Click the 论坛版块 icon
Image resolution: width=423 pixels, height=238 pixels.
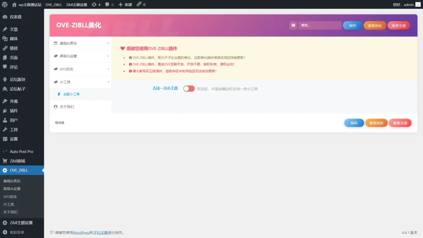(5, 79)
